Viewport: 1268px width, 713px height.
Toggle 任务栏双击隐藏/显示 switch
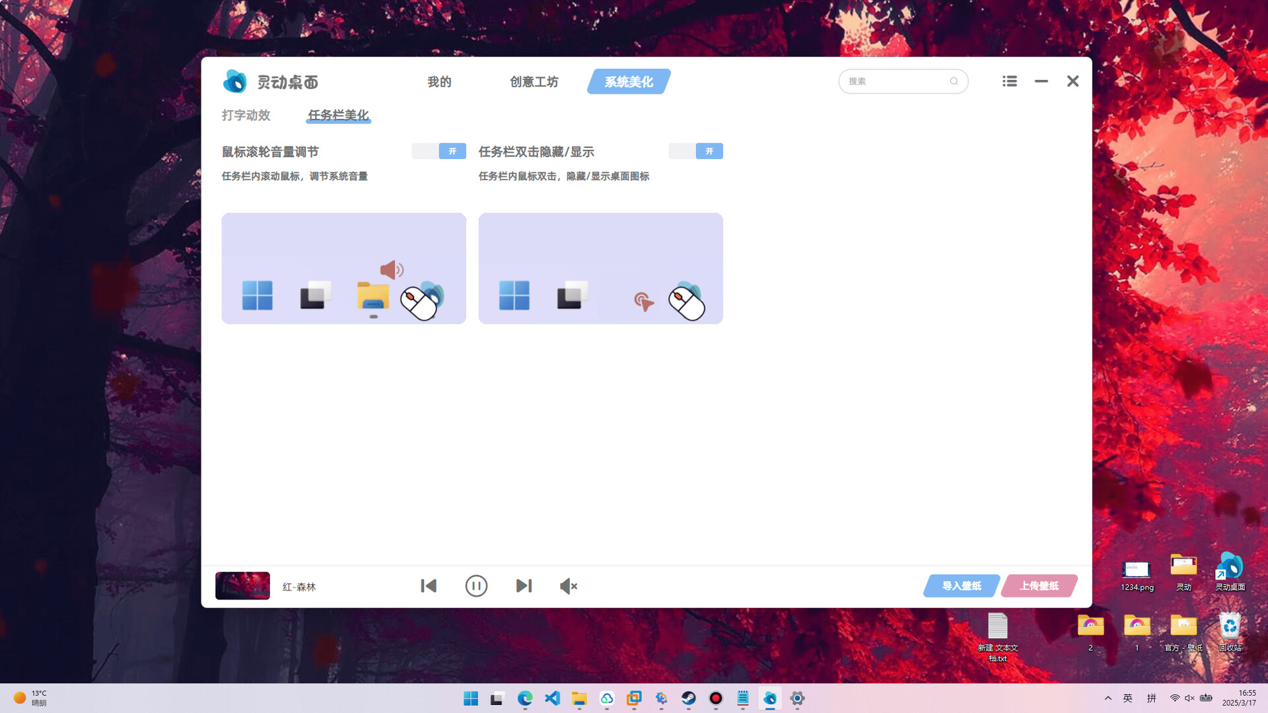point(695,151)
